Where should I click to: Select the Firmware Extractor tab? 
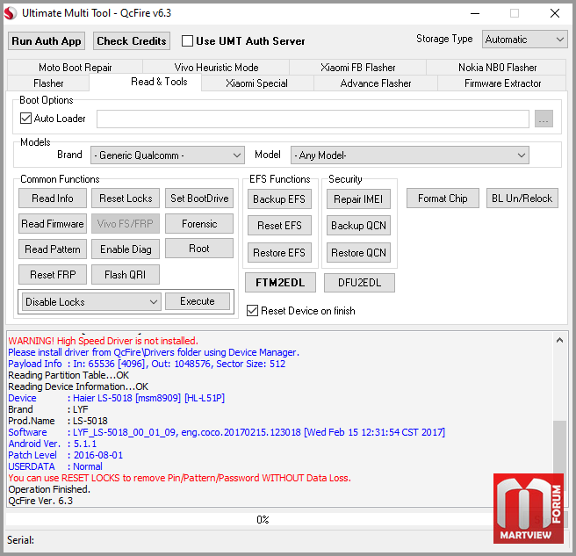click(502, 83)
